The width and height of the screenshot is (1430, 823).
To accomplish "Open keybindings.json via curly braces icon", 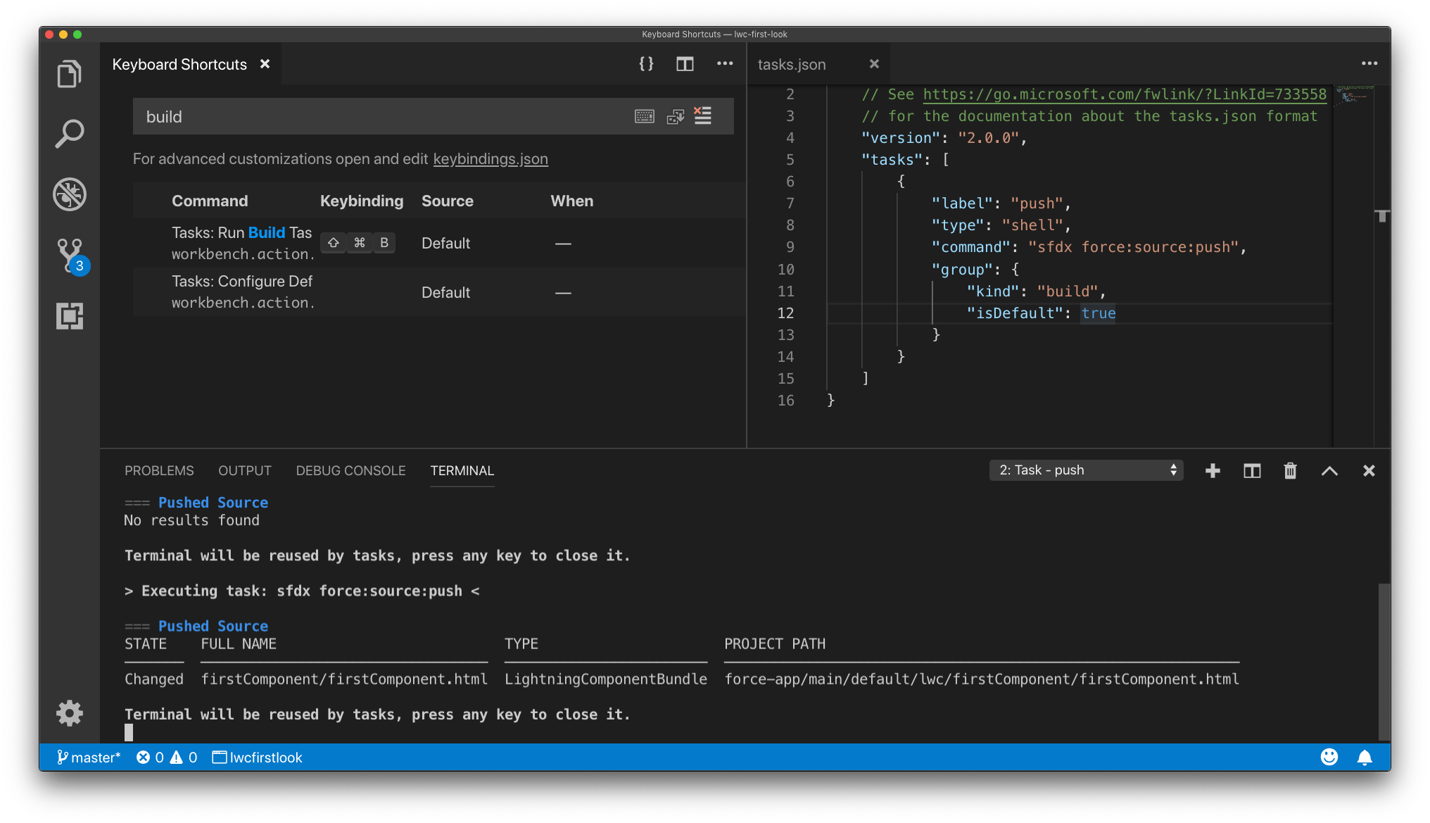I will (x=646, y=64).
